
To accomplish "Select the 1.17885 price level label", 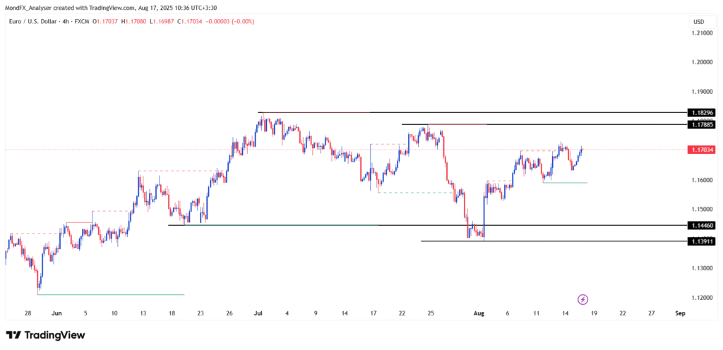I will [x=701, y=124].
